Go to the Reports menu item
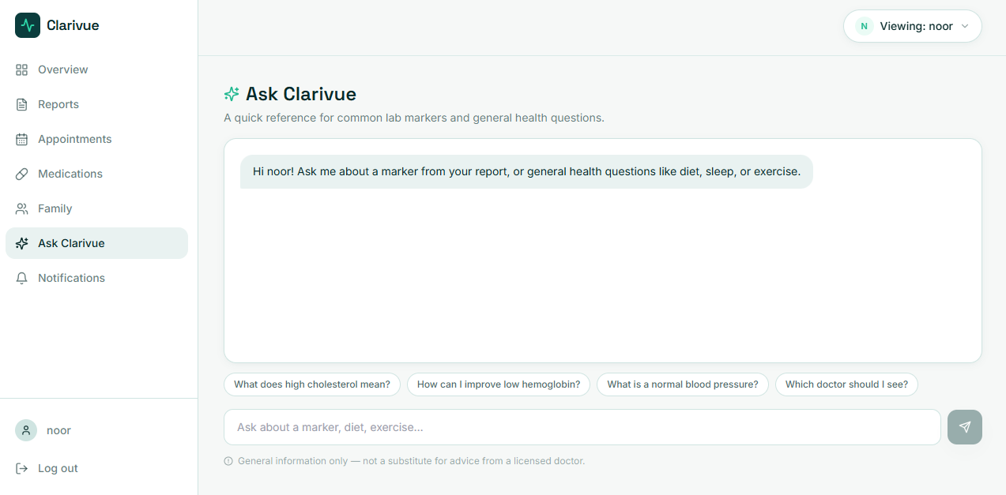The height and width of the screenshot is (495, 1006). (x=96, y=104)
